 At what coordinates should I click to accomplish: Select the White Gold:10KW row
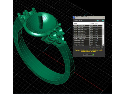[88, 26]
